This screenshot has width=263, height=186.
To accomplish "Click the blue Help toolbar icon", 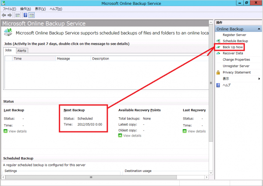I will click(x=25, y=15).
